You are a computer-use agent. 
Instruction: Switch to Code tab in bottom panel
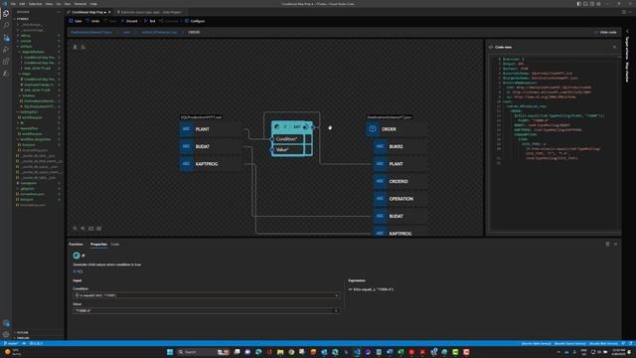point(115,245)
